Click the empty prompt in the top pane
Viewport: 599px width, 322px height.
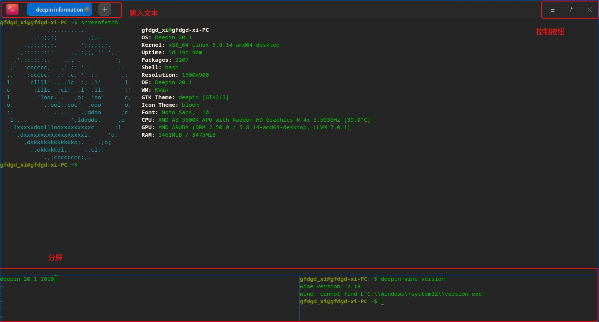click(x=39, y=165)
